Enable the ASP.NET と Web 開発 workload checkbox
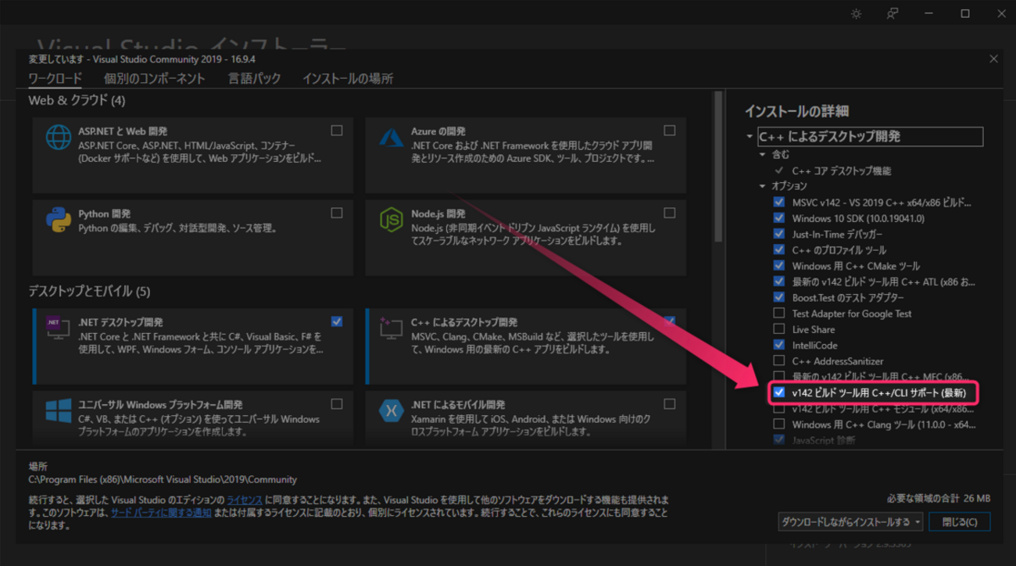Viewport: 1016px width, 566px height. coord(337,131)
